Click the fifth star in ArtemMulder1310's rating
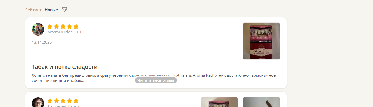373x107 pixels. 76,26
